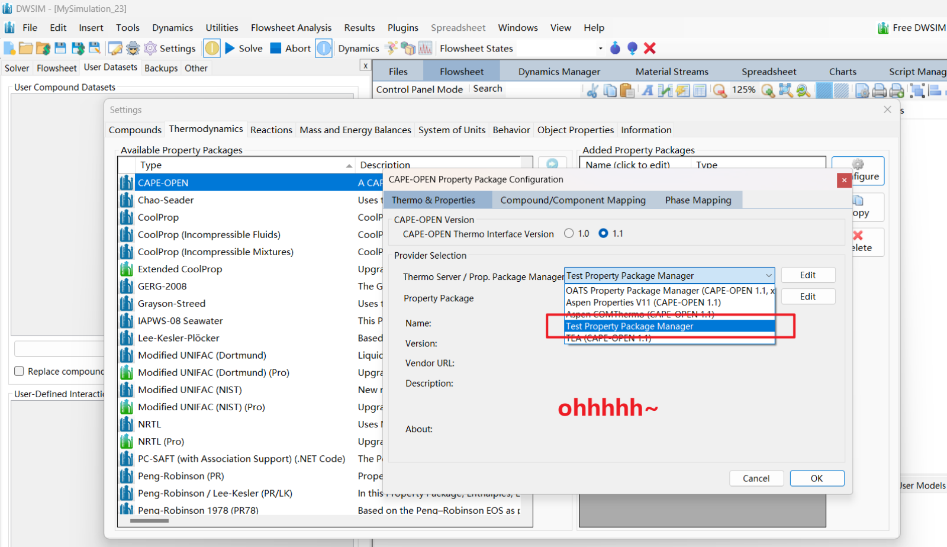Image resolution: width=947 pixels, height=547 pixels.
Task: Close the left panel with small x
Action: [x=366, y=66]
